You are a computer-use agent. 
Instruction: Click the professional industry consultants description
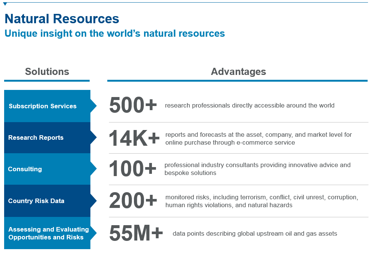[x=257, y=169]
